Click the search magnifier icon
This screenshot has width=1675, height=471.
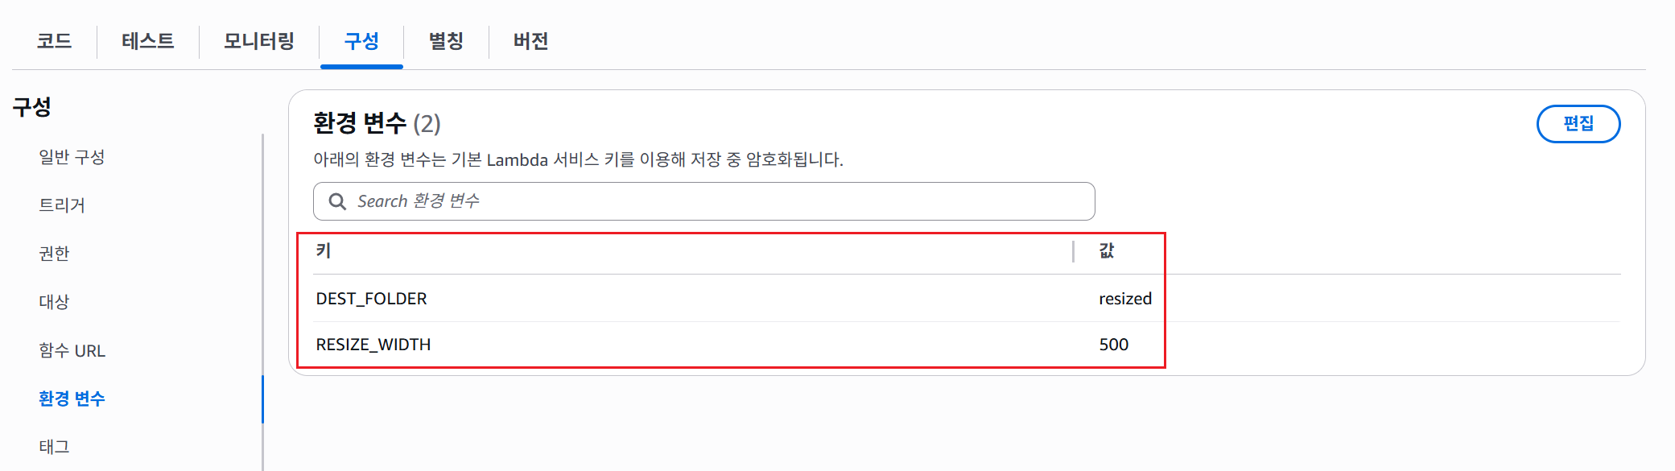pyautogui.click(x=337, y=201)
